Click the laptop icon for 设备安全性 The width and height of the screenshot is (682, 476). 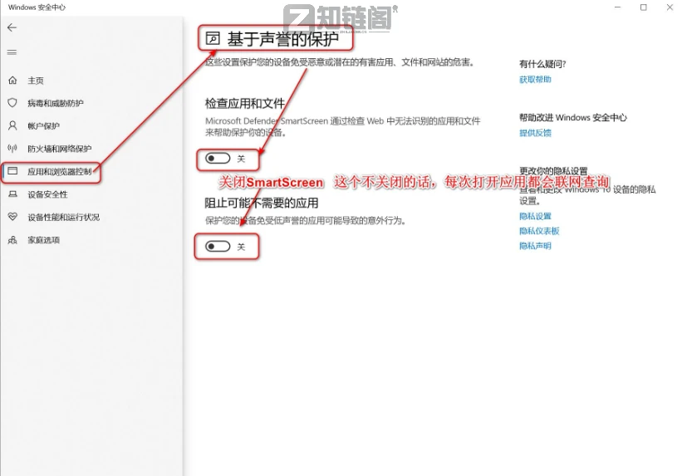[x=12, y=194]
